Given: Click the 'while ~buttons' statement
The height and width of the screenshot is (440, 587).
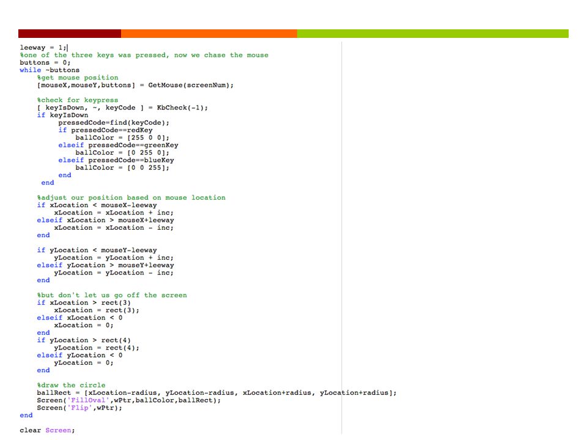Looking at the screenshot, I should click(x=50, y=70).
